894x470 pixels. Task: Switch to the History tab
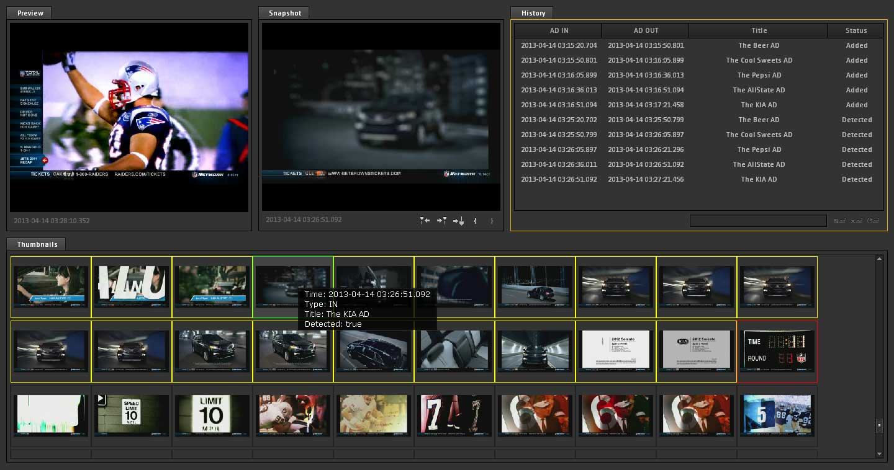point(533,13)
